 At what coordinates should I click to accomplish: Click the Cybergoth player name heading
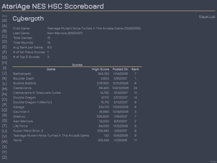point(28,19)
